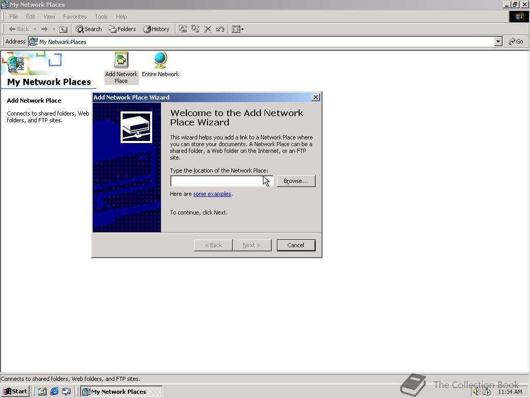This screenshot has height=398, width=530.
Task: Click the My Network Places title bar icon
Action: pyautogui.click(x=5, y=4)
